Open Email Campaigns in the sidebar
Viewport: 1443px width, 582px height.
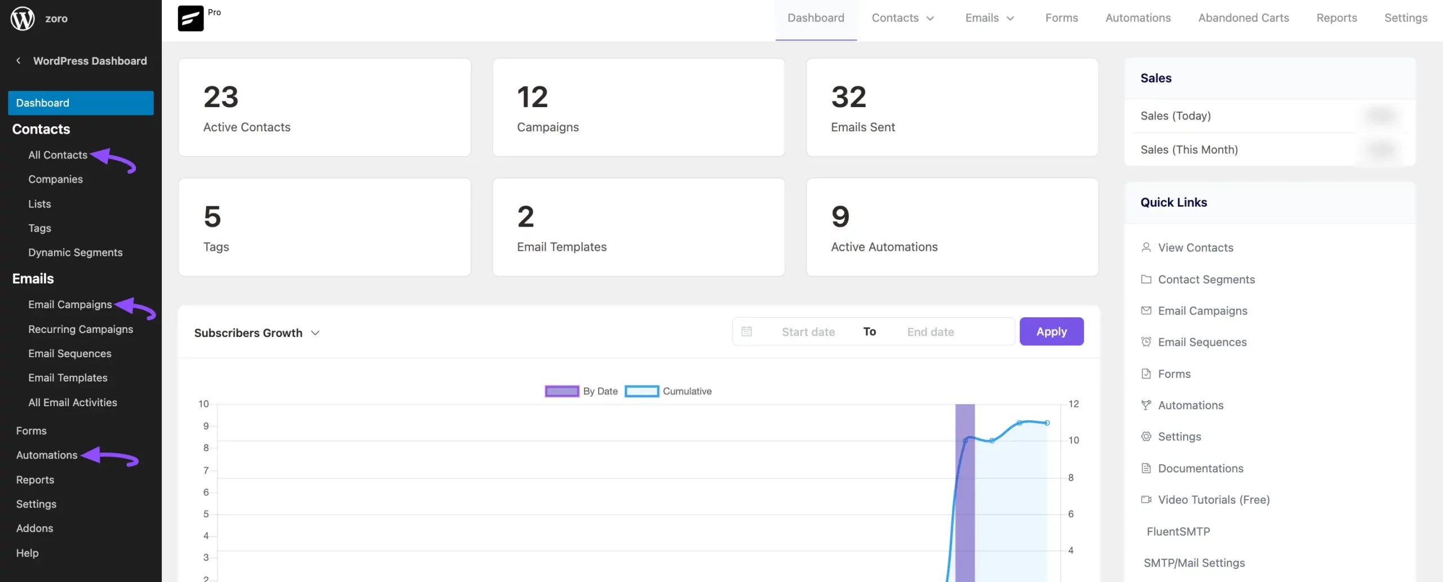click(70, 304)
